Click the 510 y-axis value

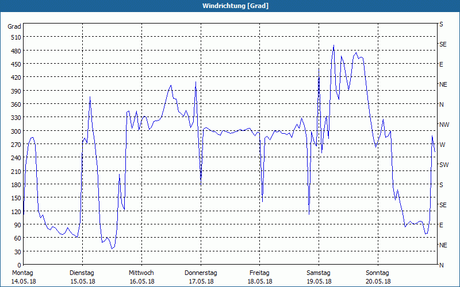pos(17,37)
